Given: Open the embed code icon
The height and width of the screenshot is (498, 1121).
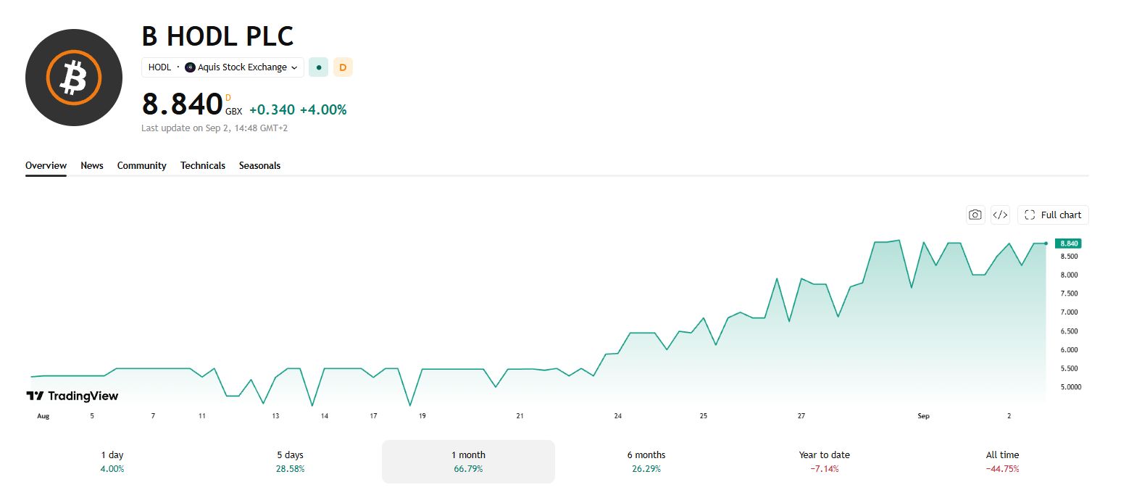Looking at the screenshot, I should coord(1000,215).
